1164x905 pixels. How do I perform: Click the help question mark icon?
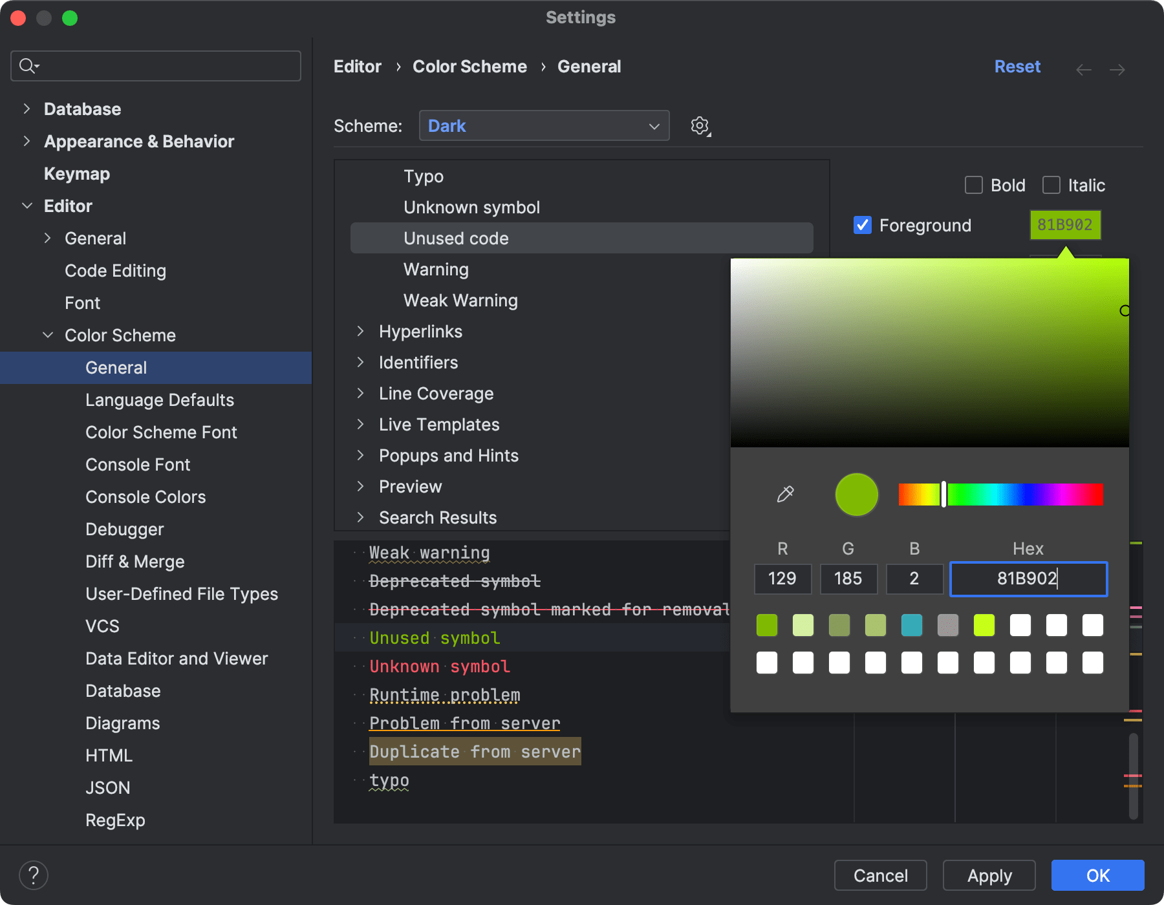pos(34,875)
